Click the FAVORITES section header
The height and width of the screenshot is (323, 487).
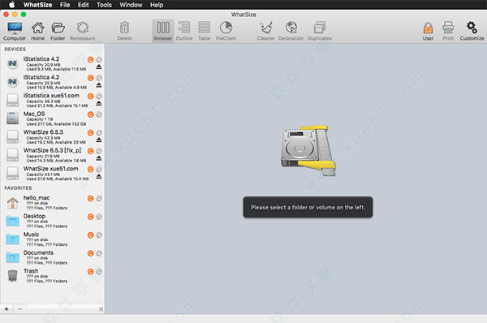click(18, 188)
